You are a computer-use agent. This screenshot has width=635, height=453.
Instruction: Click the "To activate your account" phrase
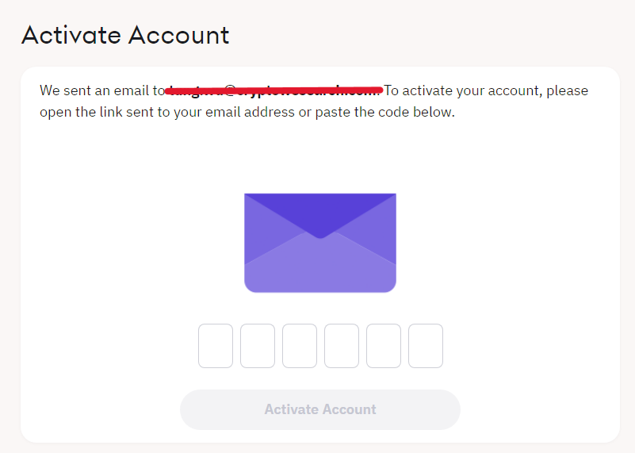coord(461,90)
